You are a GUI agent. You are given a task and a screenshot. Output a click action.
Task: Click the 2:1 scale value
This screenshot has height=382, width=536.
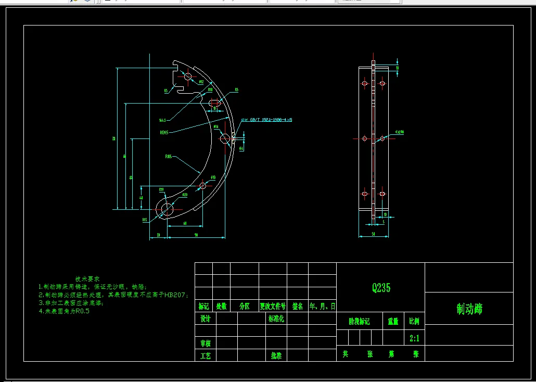pyautogui.click(x=414, y=339)
